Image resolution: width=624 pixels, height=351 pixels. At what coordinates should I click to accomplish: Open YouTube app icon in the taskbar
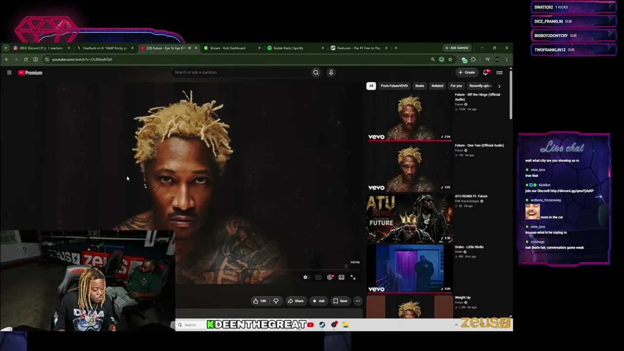pos(311,325)
